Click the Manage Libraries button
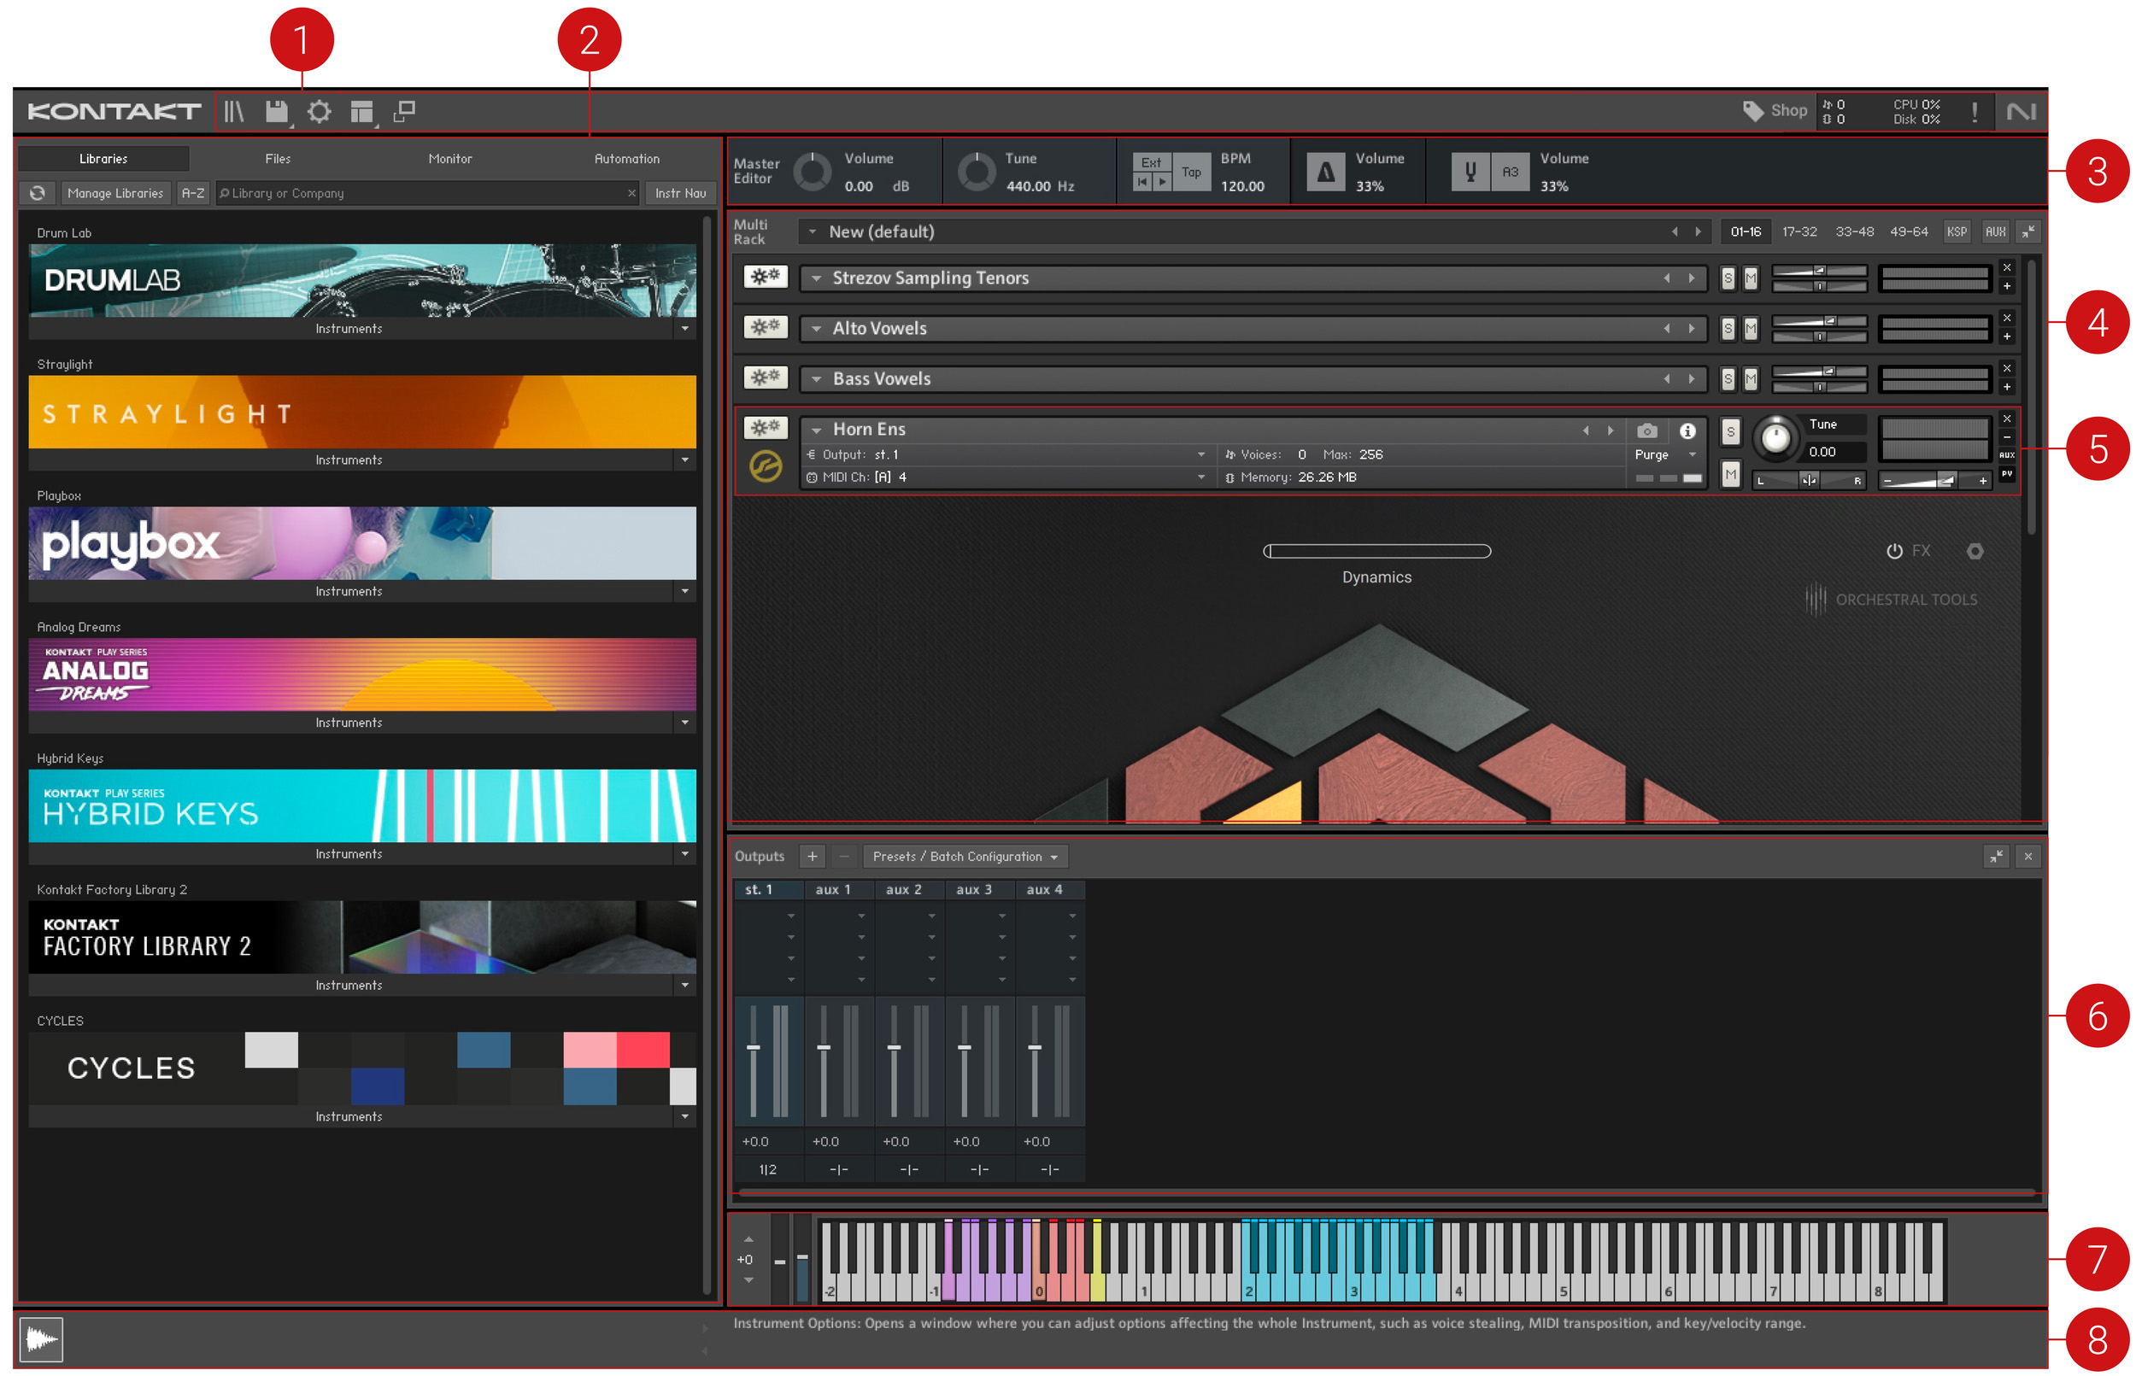The image size is (2136, 1376). point(115,193)
